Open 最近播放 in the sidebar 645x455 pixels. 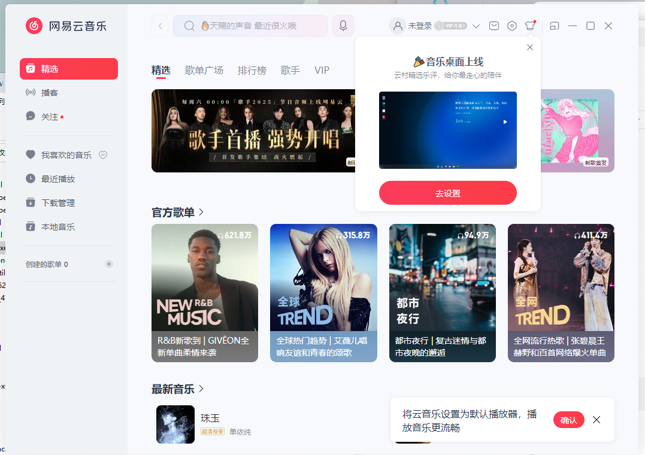point(69,178)
